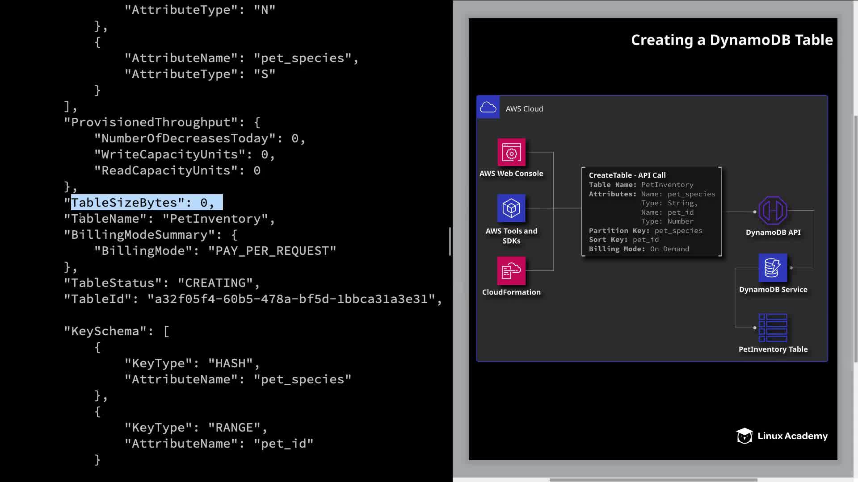Click the slide horizontal scrollbar at bottom
Viewport: 858px width, 482px height.
pos(652,480)
